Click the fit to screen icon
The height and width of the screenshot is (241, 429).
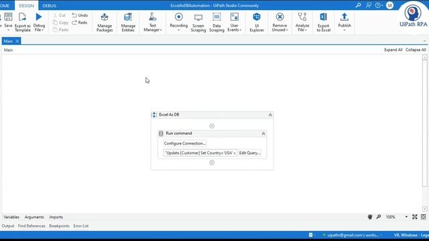pyautogui.click(x=415, y=217)
